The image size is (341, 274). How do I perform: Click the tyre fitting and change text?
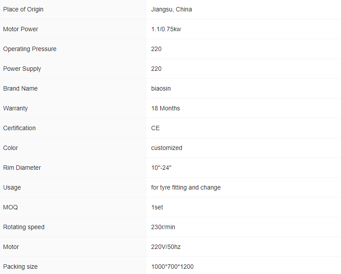click(x=186, y=187)
